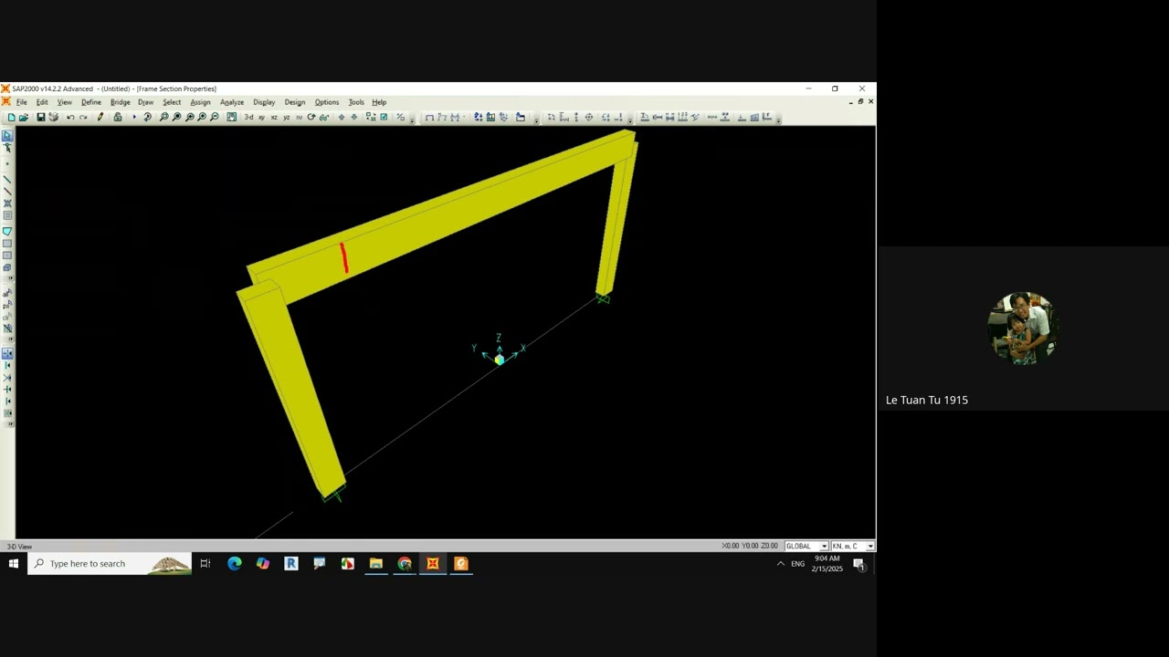
Task: Click Le Tuan Tu's profile picture
Action: [1023, 328]
